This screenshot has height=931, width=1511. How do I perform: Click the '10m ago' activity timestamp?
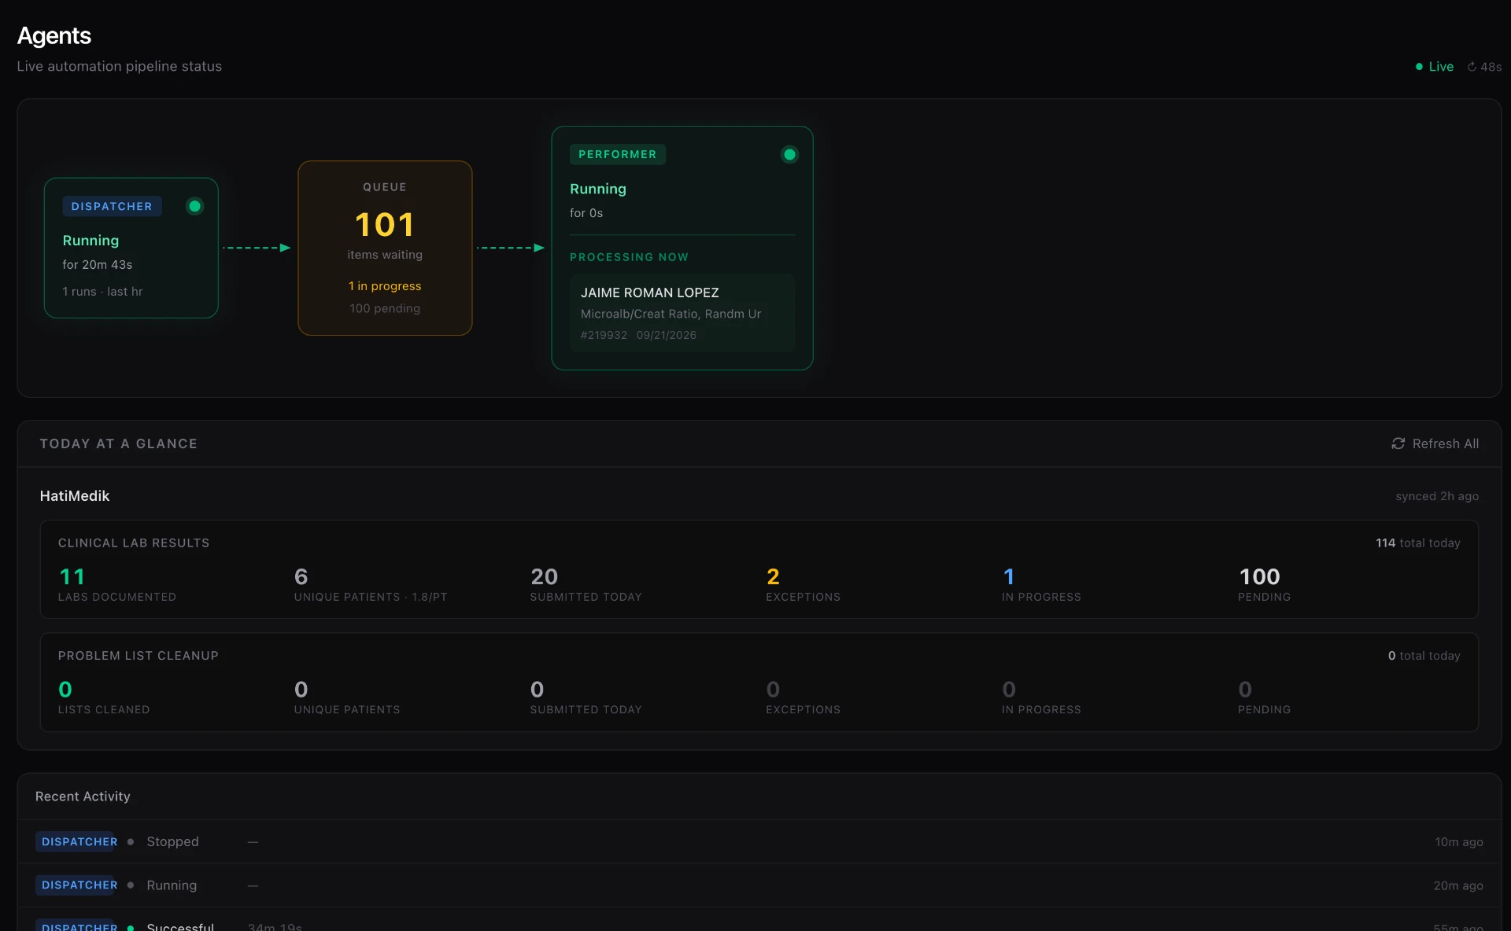[1458, 842]
